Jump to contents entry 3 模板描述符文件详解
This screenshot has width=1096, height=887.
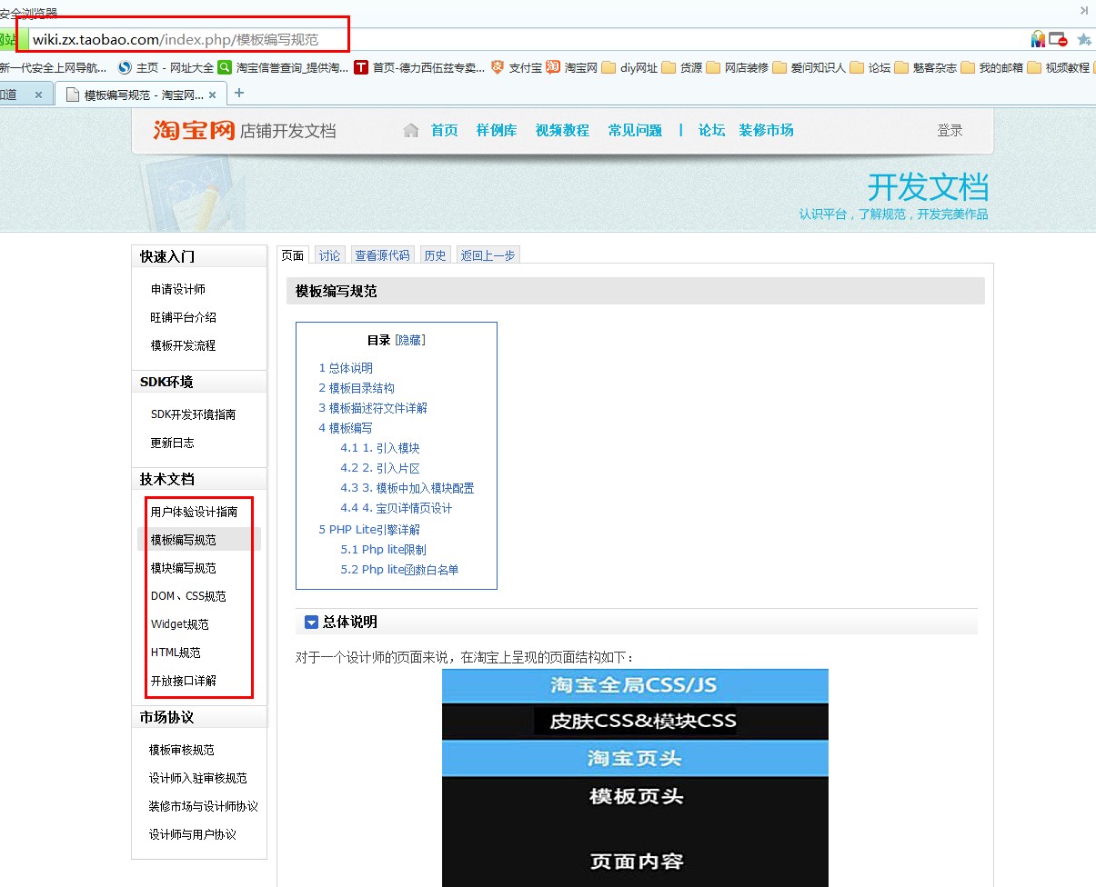tap(373, 408)
